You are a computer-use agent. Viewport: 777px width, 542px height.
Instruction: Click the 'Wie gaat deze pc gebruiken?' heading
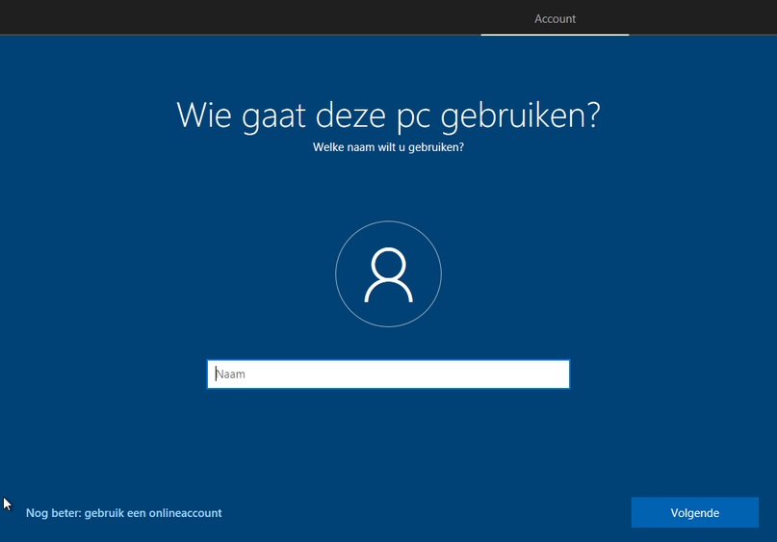tap(389, 115)
